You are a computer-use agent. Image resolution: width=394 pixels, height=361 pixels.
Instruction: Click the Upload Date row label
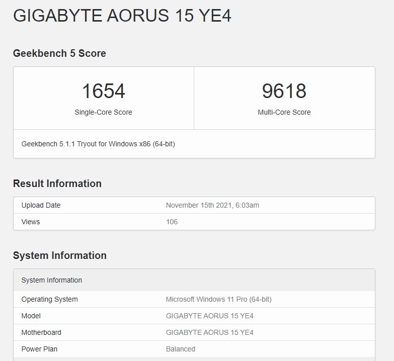tap(41, 205)
